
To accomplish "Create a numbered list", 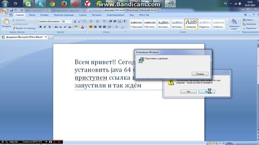I will coord(98,21).
